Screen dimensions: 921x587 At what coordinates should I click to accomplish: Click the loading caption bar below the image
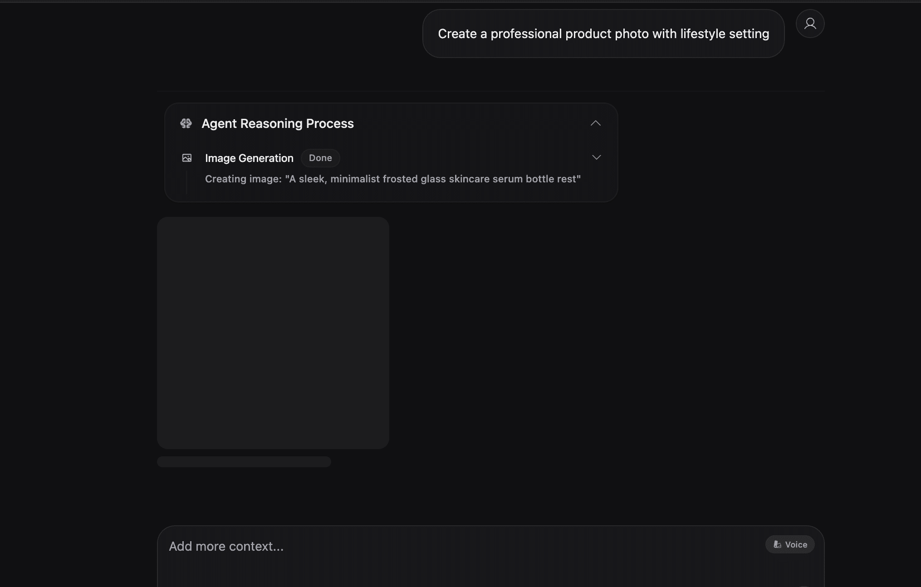244,462
